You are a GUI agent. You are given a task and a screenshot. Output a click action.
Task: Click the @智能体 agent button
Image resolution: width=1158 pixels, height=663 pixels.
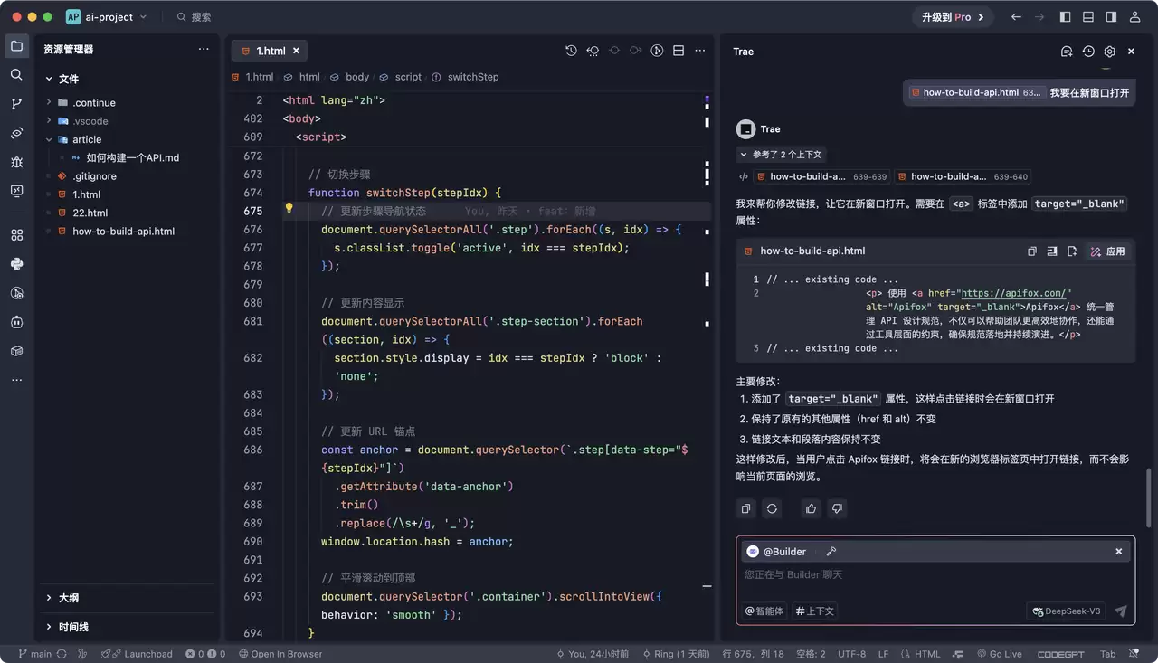764,611
